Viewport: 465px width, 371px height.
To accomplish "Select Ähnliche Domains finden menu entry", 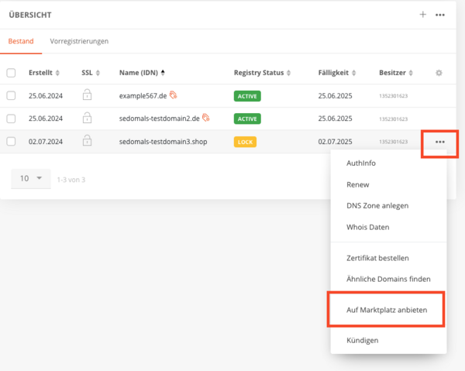I will pos(388,279).
